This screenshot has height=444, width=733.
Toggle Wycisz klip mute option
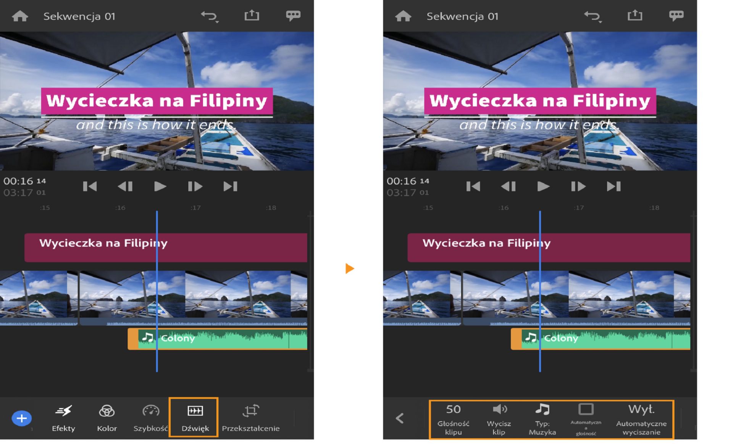(499, 419)
